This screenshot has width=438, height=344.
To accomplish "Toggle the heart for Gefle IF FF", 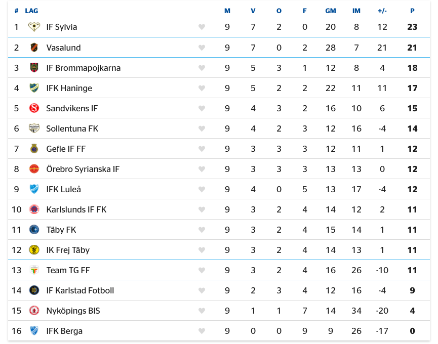I will (202, 149).
